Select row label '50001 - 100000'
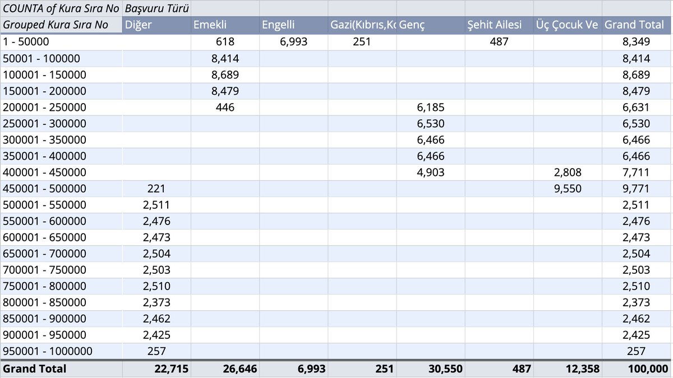 [x=61, y=58]
